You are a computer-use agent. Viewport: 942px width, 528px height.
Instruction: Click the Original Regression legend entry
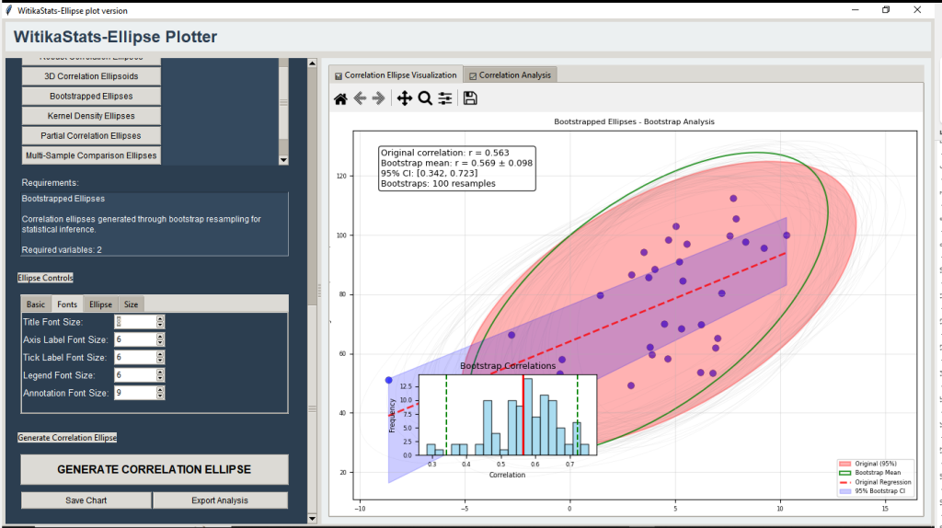876,482
